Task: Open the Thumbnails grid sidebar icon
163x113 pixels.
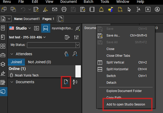Action: coord(3,46)
